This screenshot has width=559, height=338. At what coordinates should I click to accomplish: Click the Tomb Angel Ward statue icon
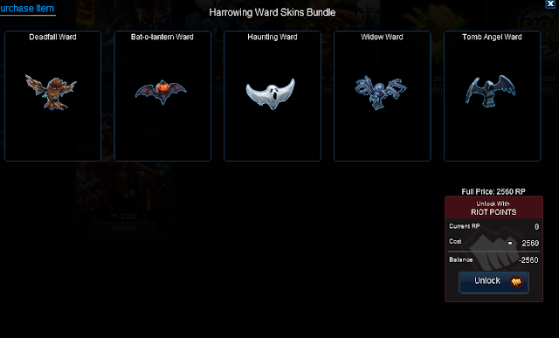491,91
